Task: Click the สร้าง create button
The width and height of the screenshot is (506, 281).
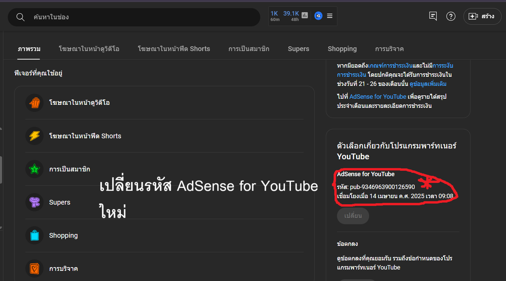Action: (x=482, y=16)
